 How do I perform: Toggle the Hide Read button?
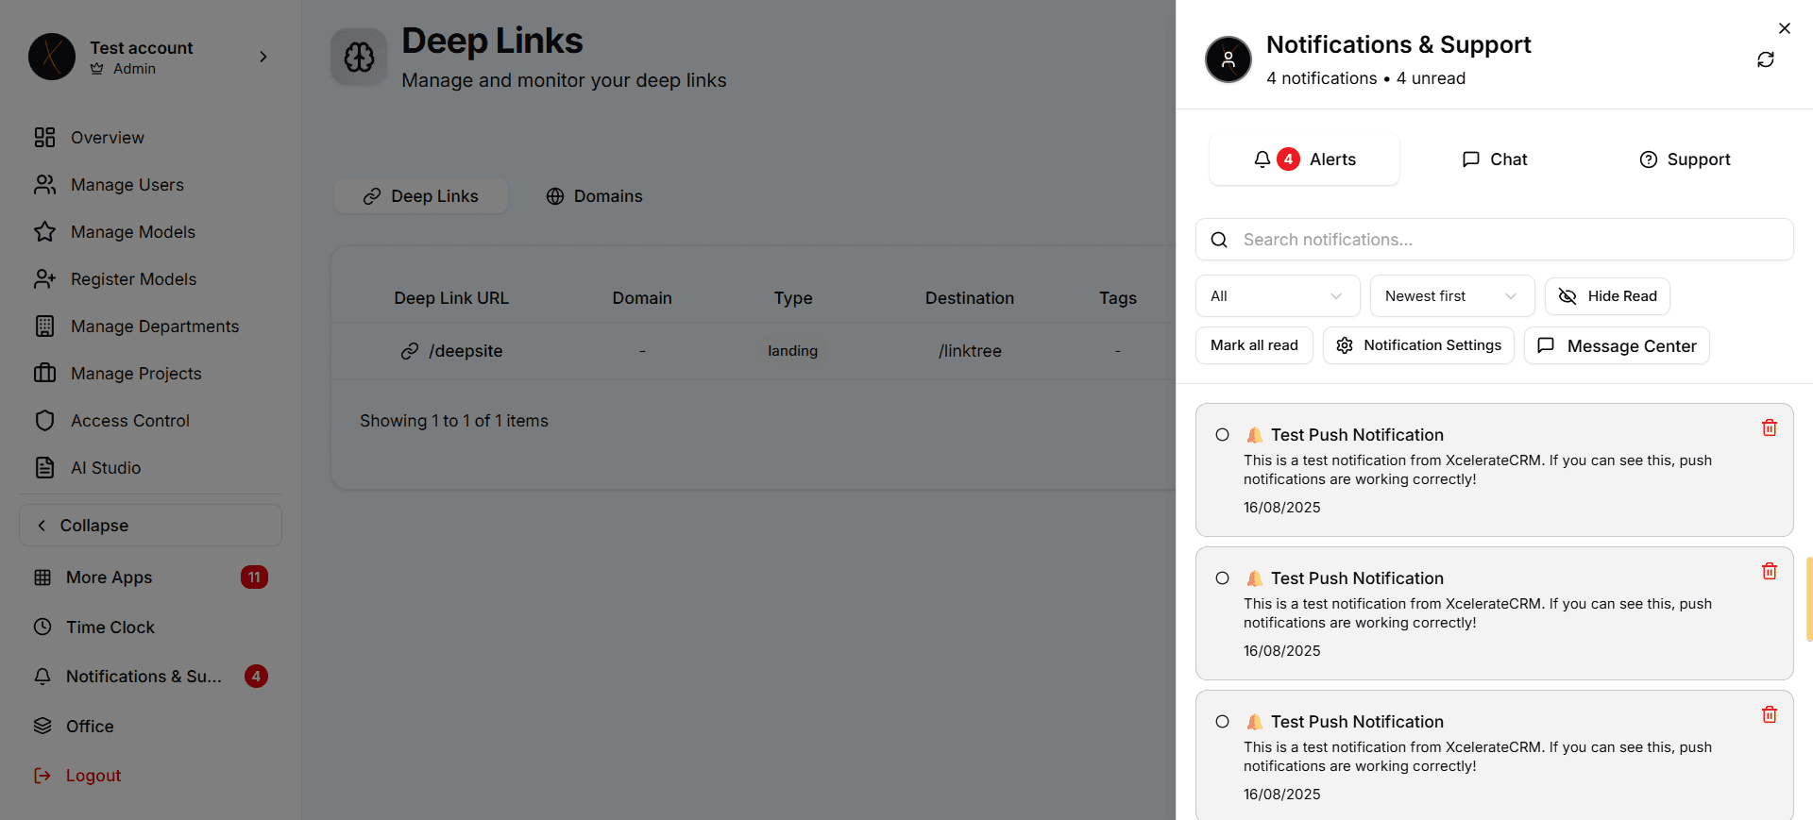point(1607,296)
